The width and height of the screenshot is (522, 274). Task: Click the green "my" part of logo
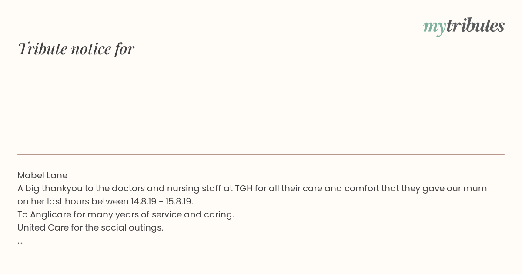point(434,27)
